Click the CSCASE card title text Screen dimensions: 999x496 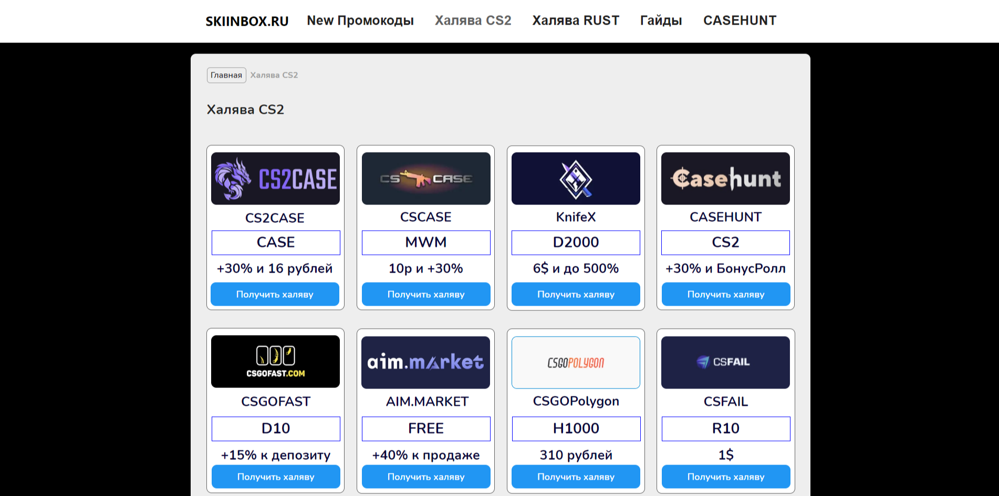coord(426,217)
